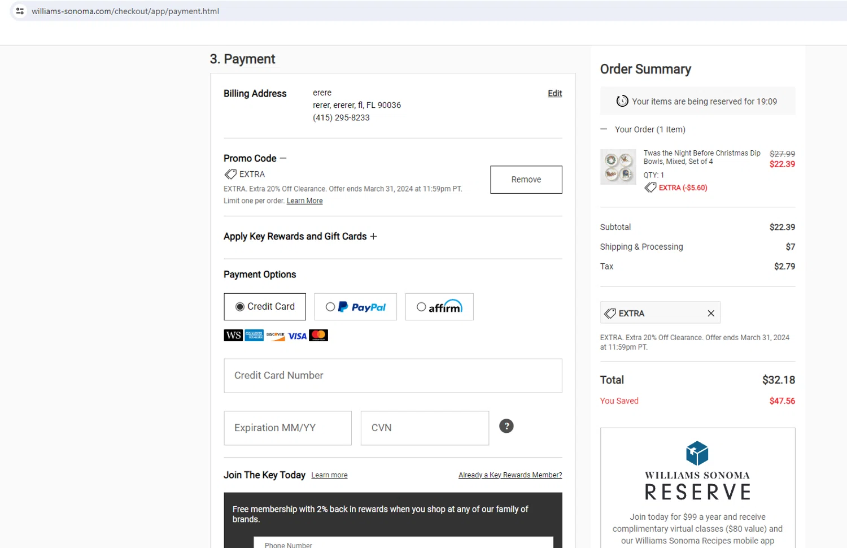
Task: Click the Williams Sonoma Reserve box icon
Action: tap(697, 453)
